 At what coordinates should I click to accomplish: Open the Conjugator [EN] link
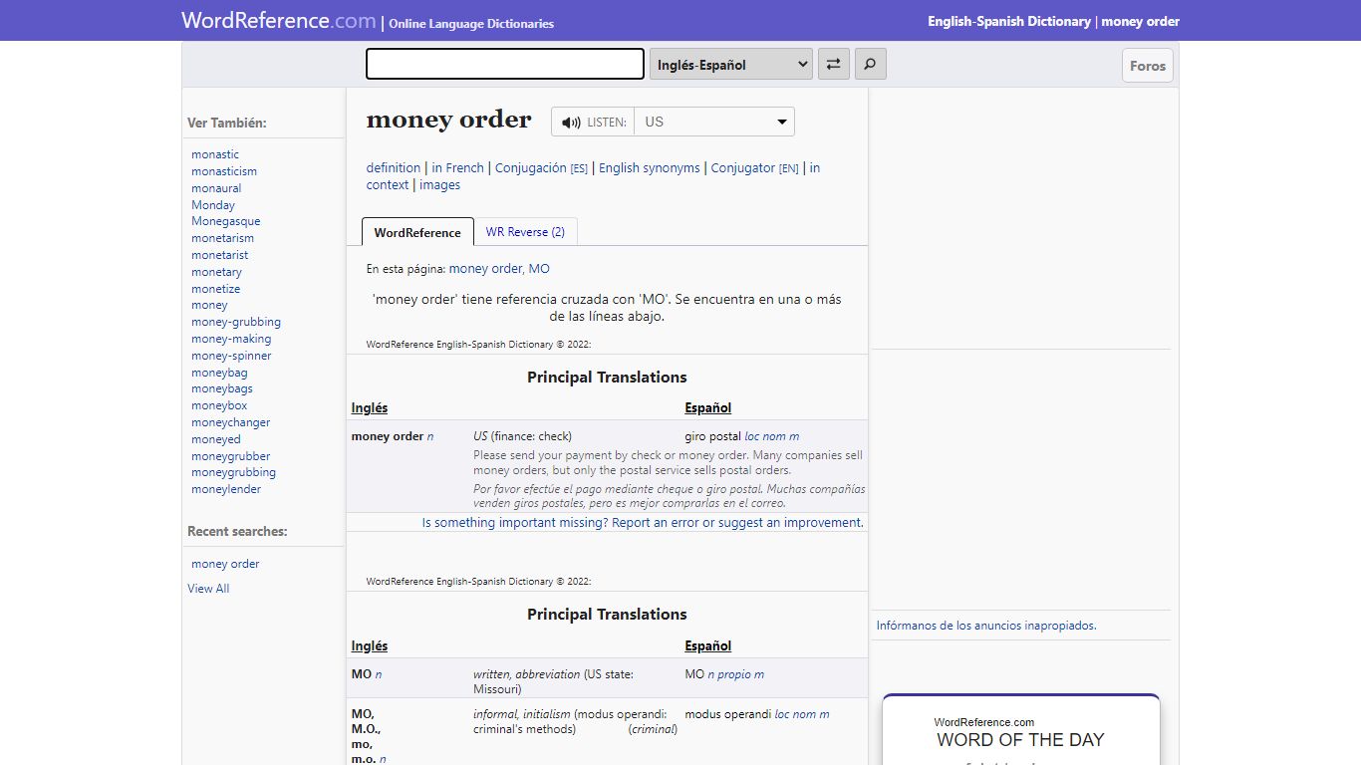tap(754, 168)
